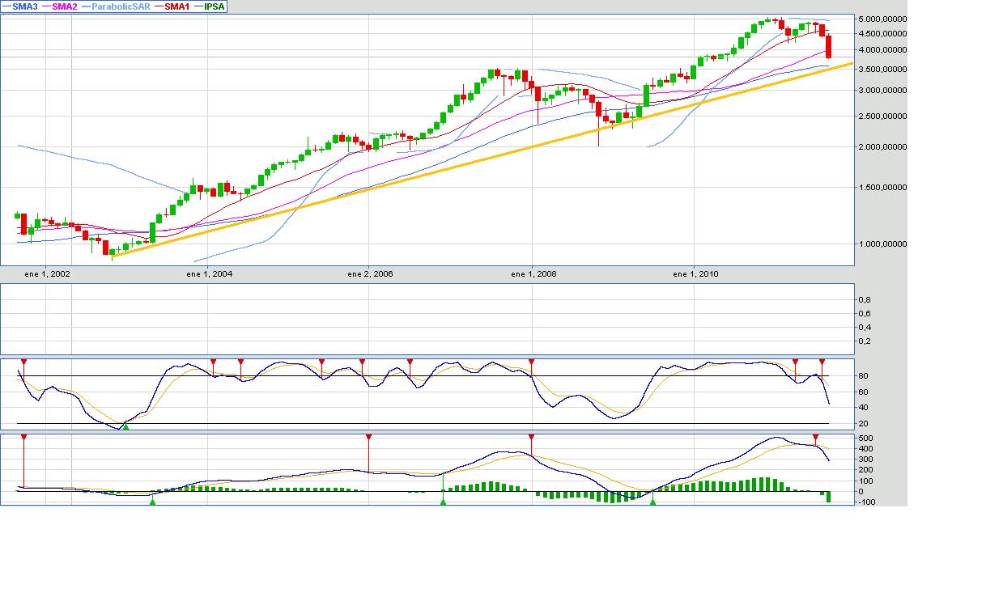
Task: Click leftmost red sell marker in MACD panel
Action: pos(23,437)
